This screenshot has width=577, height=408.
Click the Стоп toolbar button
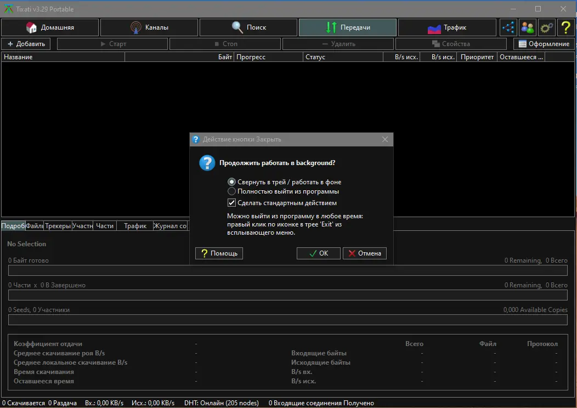click(x=225, y=44)
